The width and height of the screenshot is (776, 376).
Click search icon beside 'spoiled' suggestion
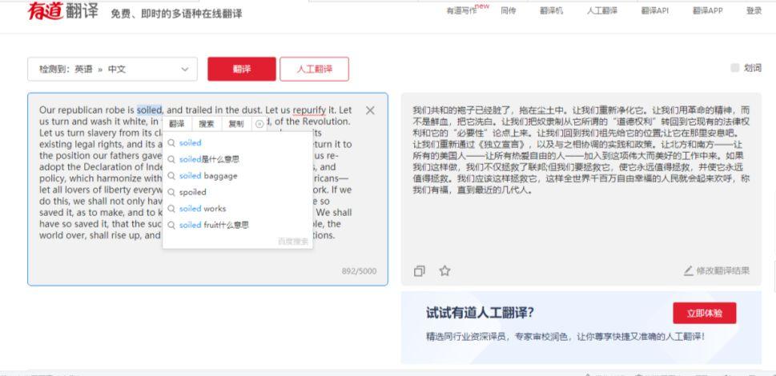click(x=171, y=192)
